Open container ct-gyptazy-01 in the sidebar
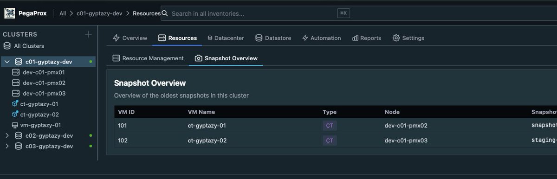 39,104
